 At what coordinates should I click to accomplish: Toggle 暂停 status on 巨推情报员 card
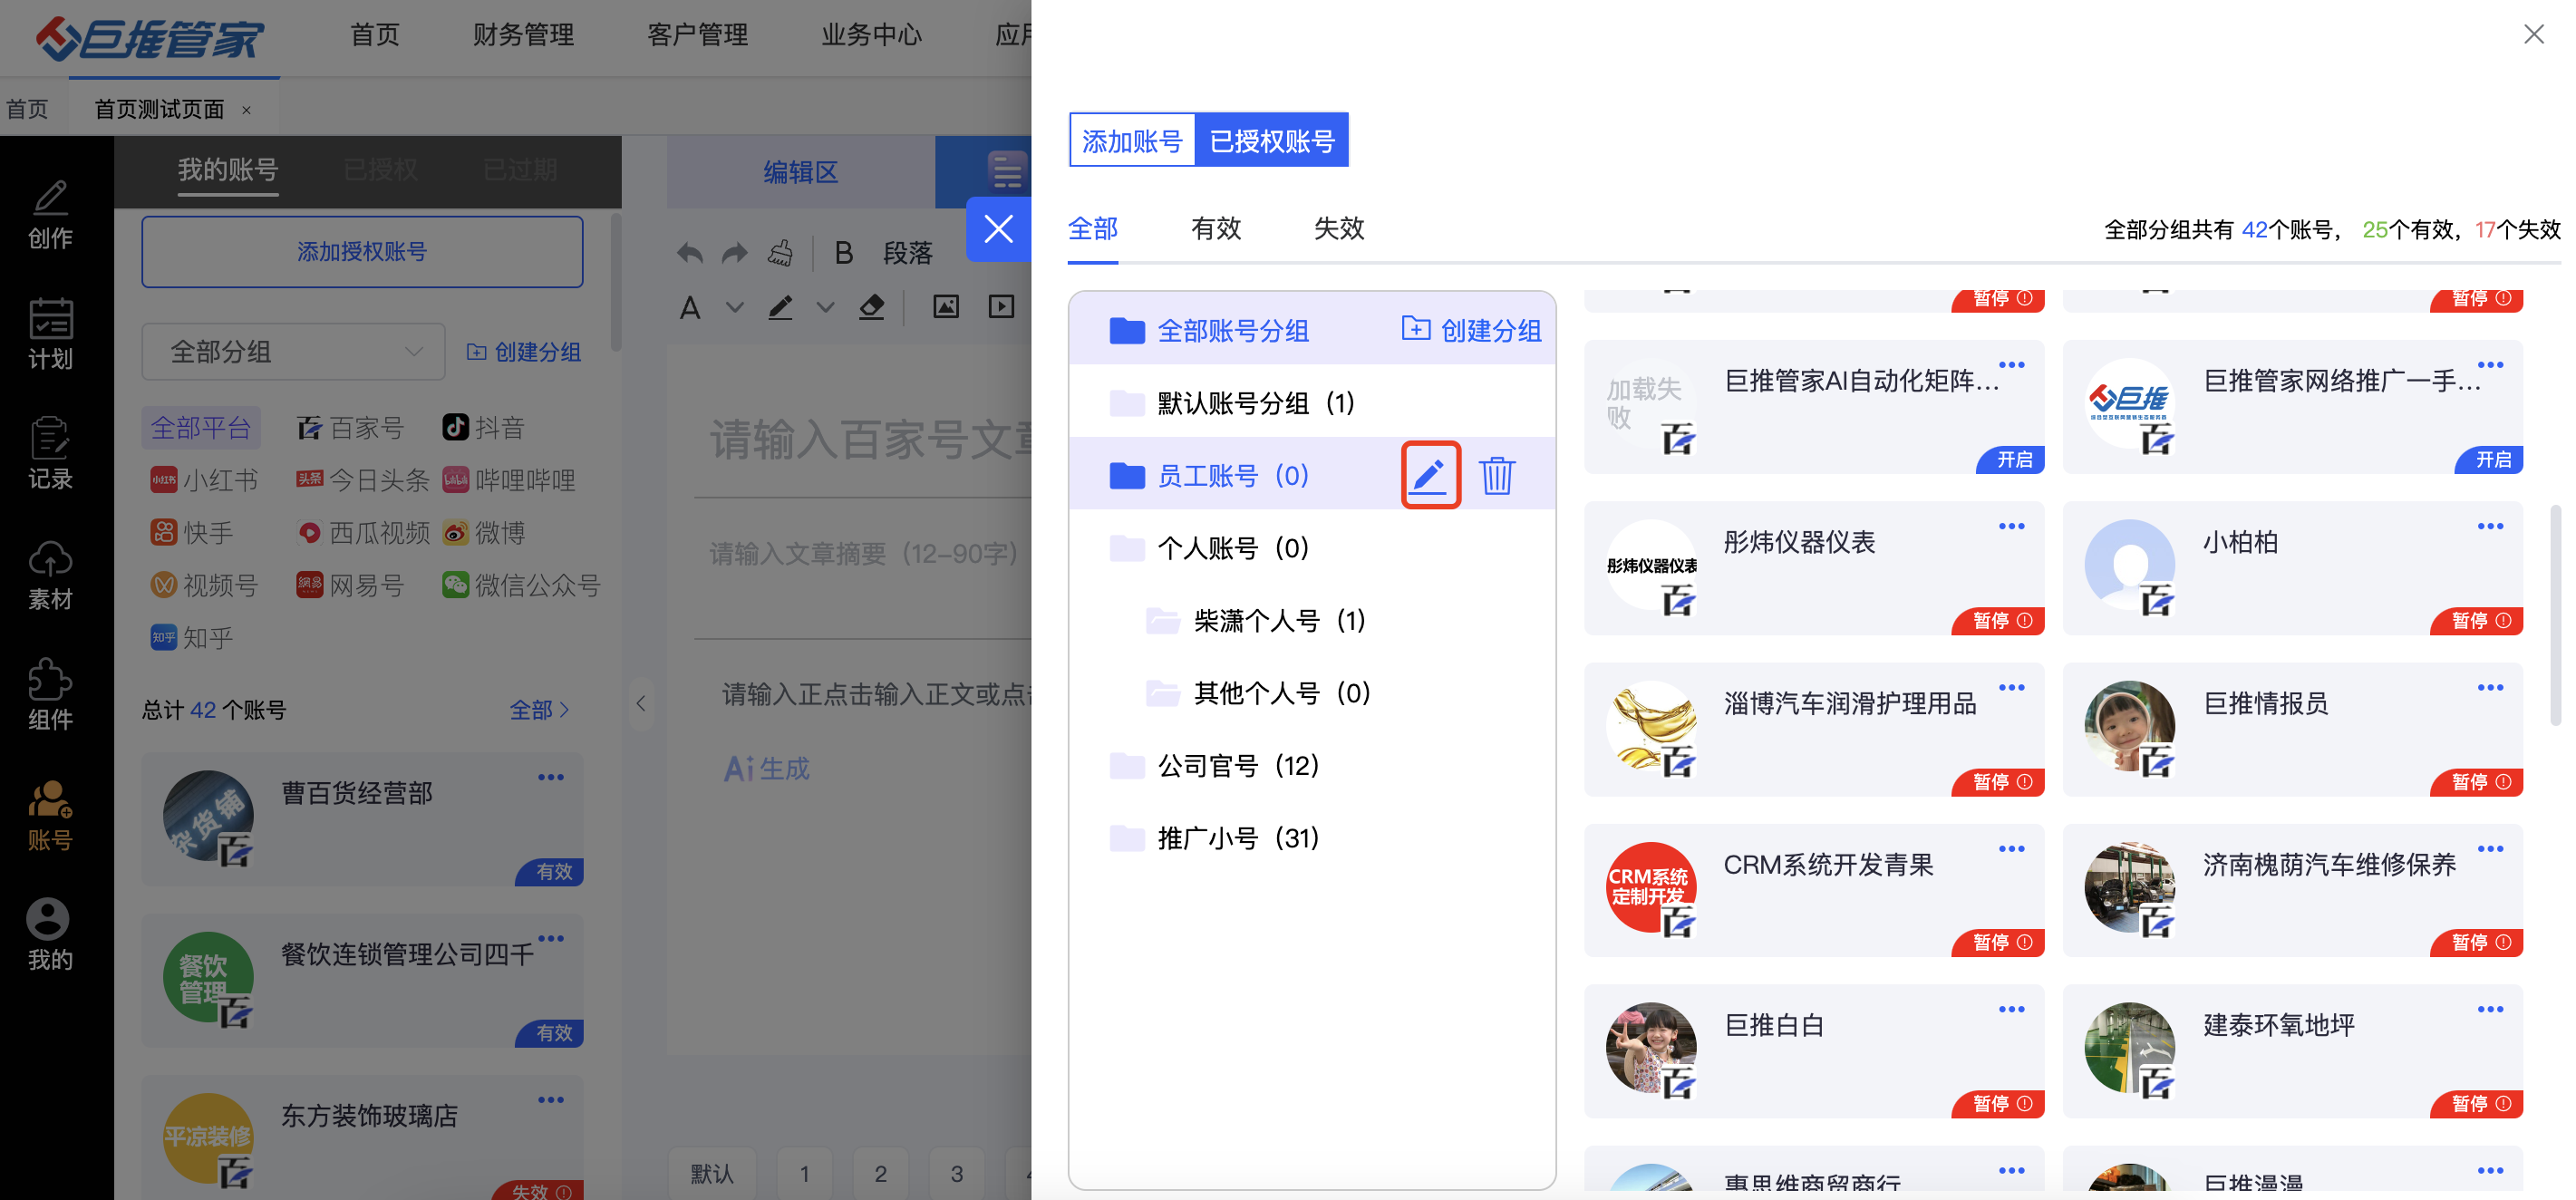(x=2478, y=782)
